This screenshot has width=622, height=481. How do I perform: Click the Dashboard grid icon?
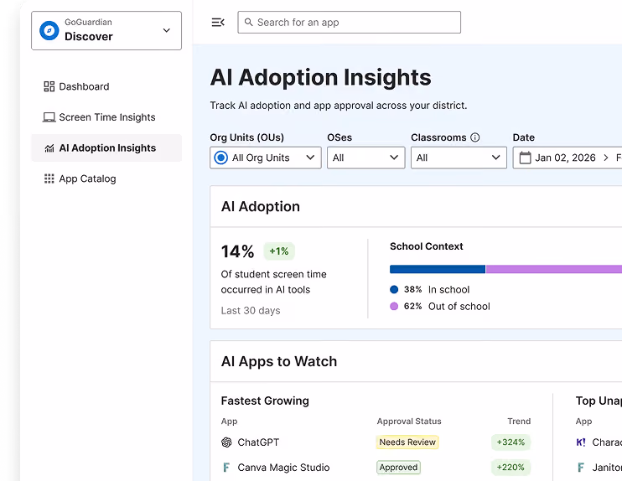tap(49, 86)
